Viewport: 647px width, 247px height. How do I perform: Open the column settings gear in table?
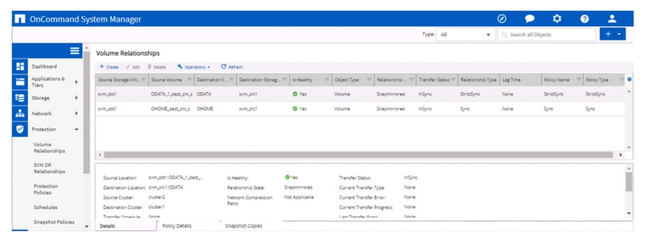click(x=629, y=79)
